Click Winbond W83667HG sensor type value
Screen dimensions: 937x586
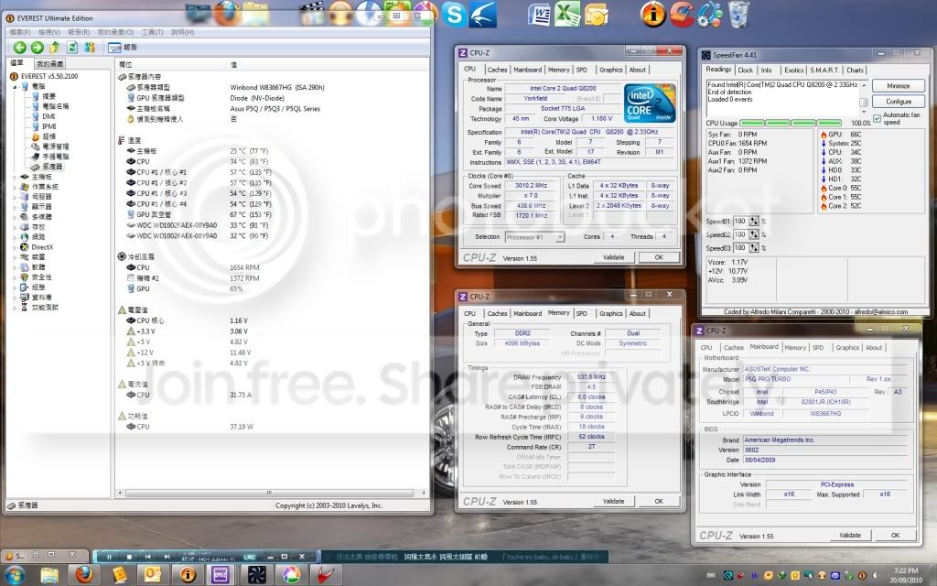click(x=276, y=87)
